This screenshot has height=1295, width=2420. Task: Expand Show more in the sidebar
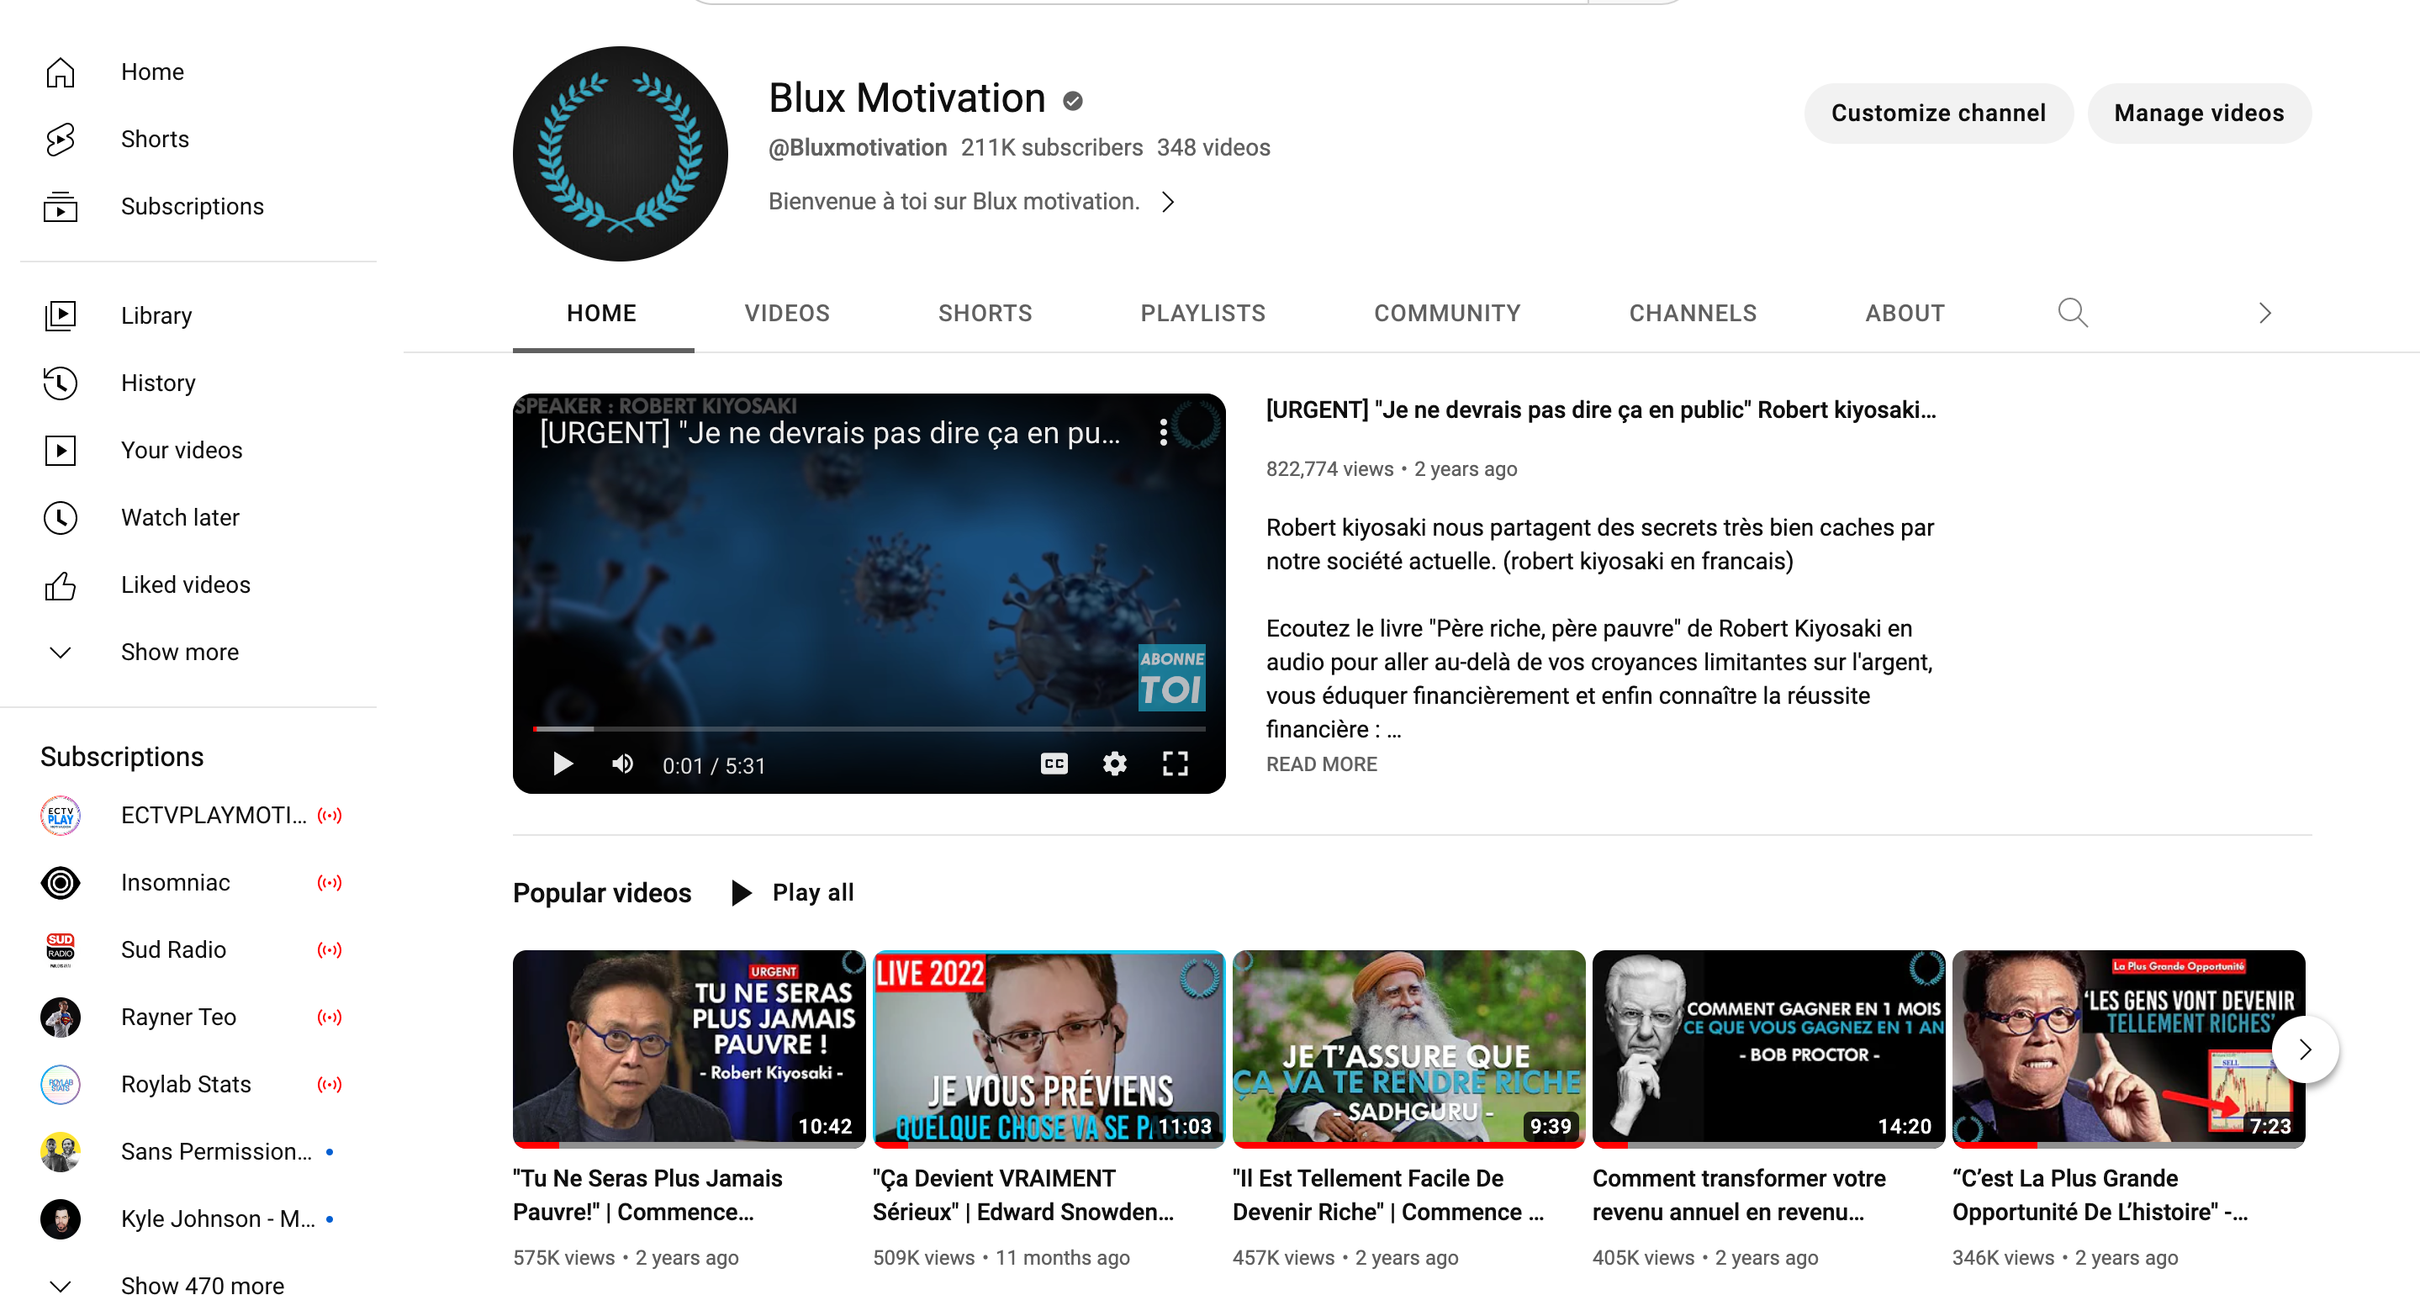click(x=188, y=653)
